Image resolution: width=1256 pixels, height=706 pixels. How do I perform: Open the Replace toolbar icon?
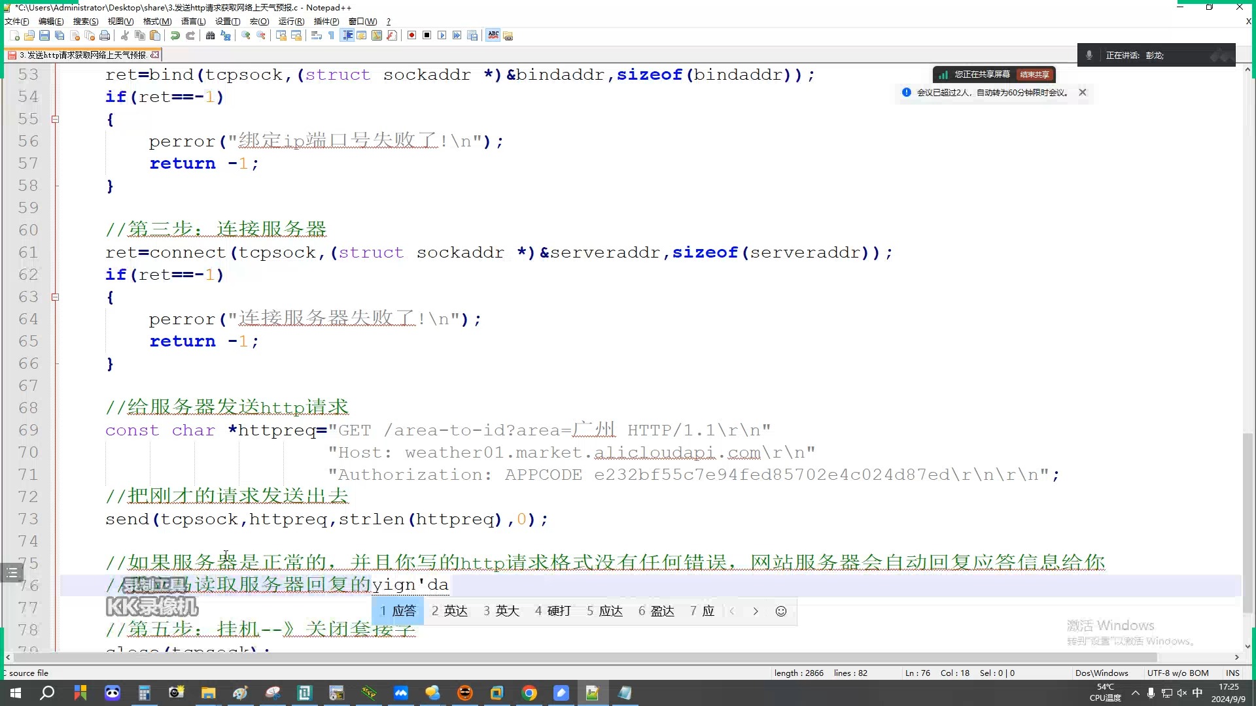[226, 35]
